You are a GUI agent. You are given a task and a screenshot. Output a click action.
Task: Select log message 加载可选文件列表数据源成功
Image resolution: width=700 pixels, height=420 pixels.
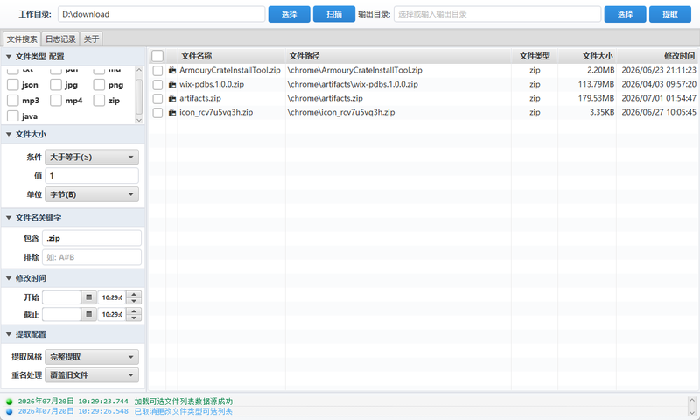click(184, 402)
